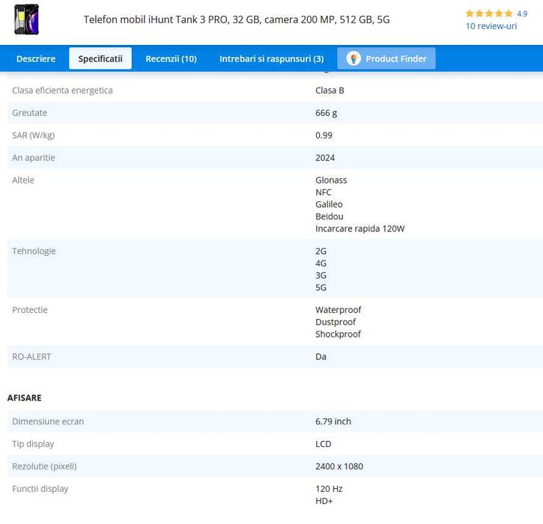Click the Dimensiune ecran label
The width and height of the screenshot is (543, 524).
click(48, 421)
